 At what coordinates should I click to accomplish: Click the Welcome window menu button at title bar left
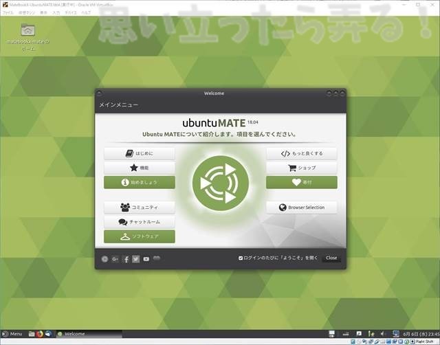[99, 93]
